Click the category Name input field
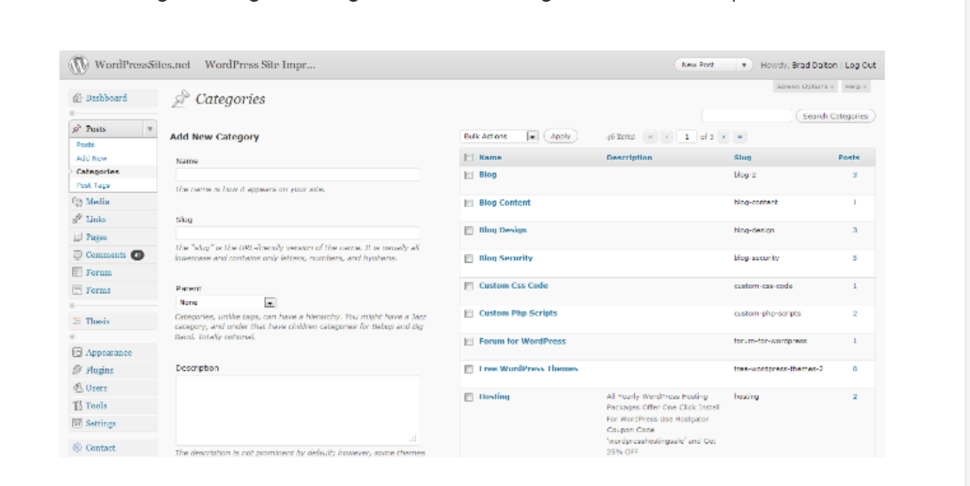 click(x=298, y=174)
